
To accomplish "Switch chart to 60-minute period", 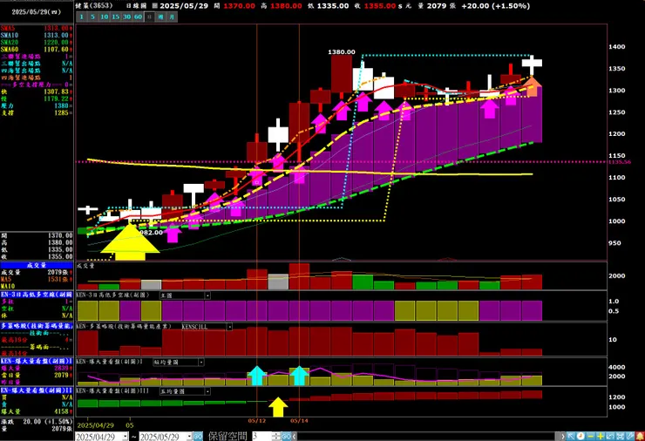I will (x=138, y=17).
